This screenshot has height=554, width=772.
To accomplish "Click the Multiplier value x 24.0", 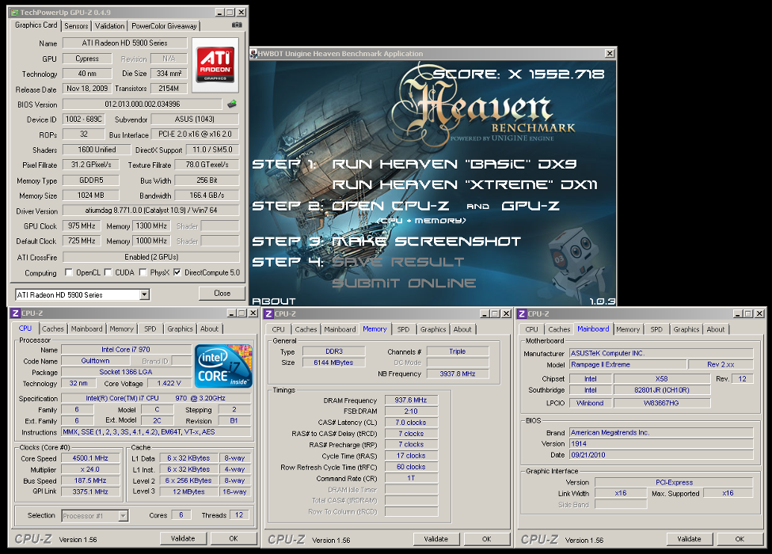I will click(90, 469).
